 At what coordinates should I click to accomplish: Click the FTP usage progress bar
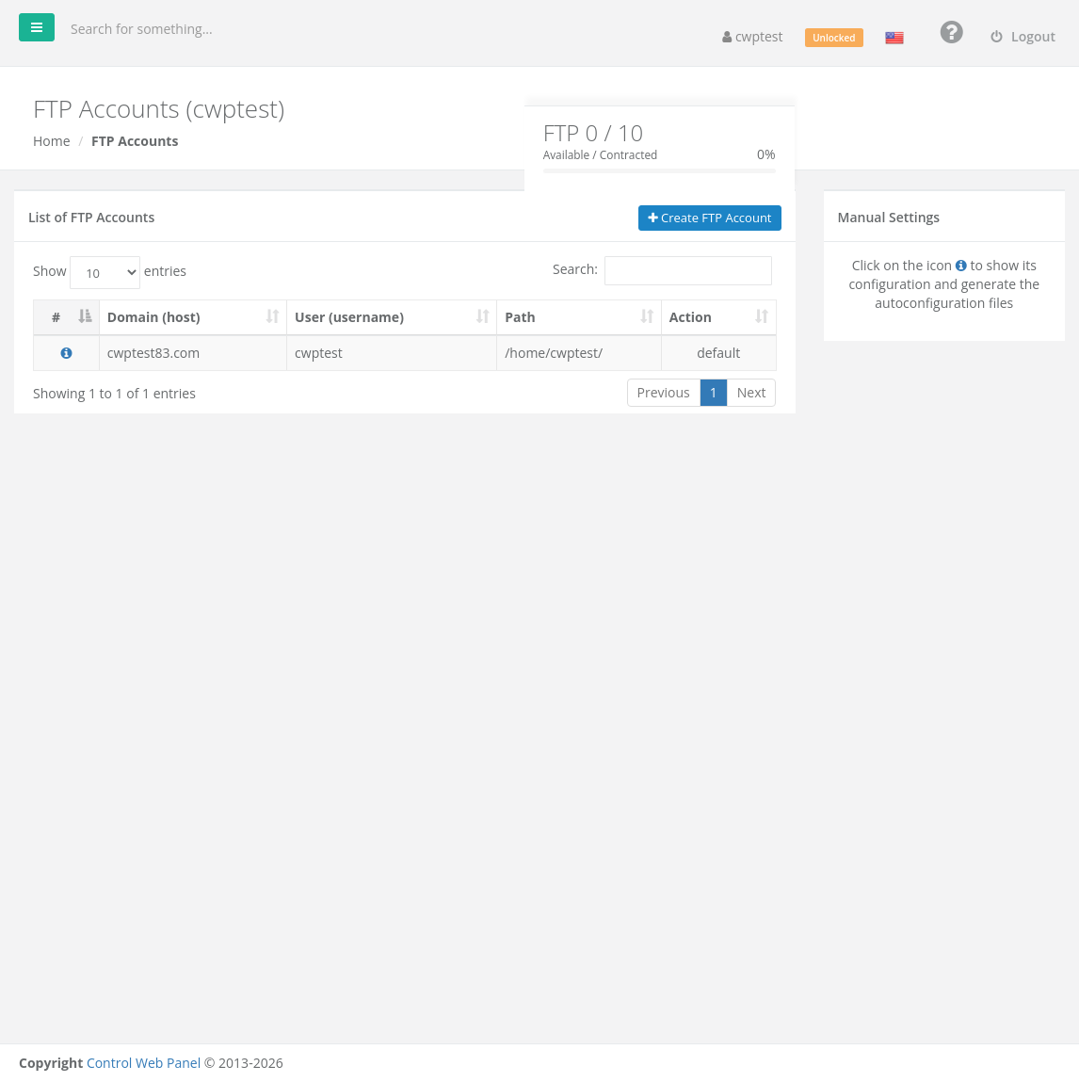tap(659, 171)
